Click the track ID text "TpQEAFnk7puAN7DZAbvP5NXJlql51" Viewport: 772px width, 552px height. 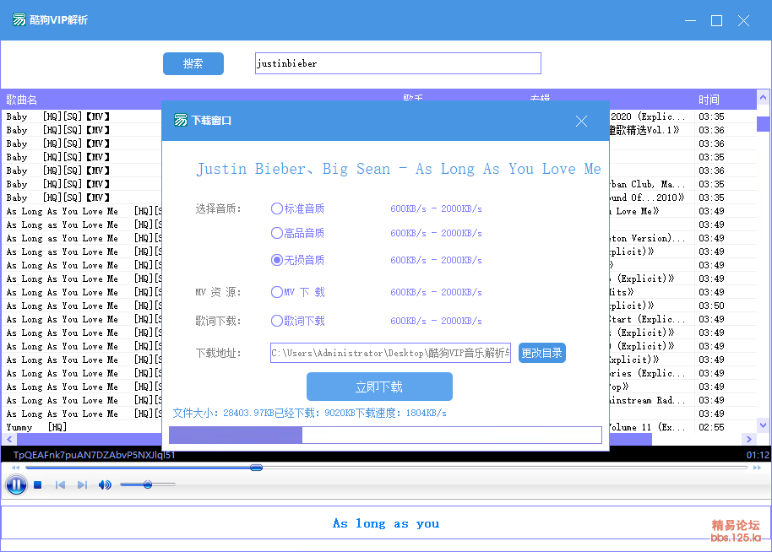[x=94, y=455]
